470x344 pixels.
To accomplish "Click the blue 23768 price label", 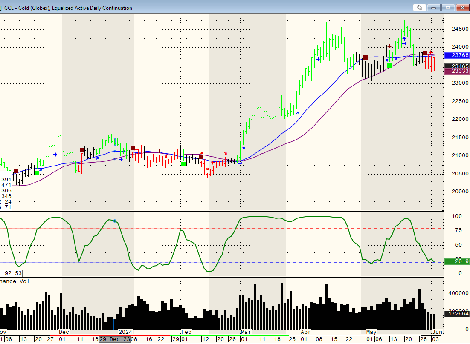I will click(457, 55).
